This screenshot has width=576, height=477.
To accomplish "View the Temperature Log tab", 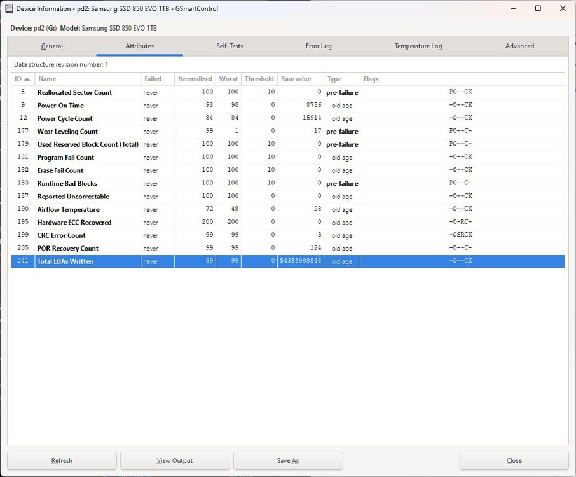I will [418, 46].
